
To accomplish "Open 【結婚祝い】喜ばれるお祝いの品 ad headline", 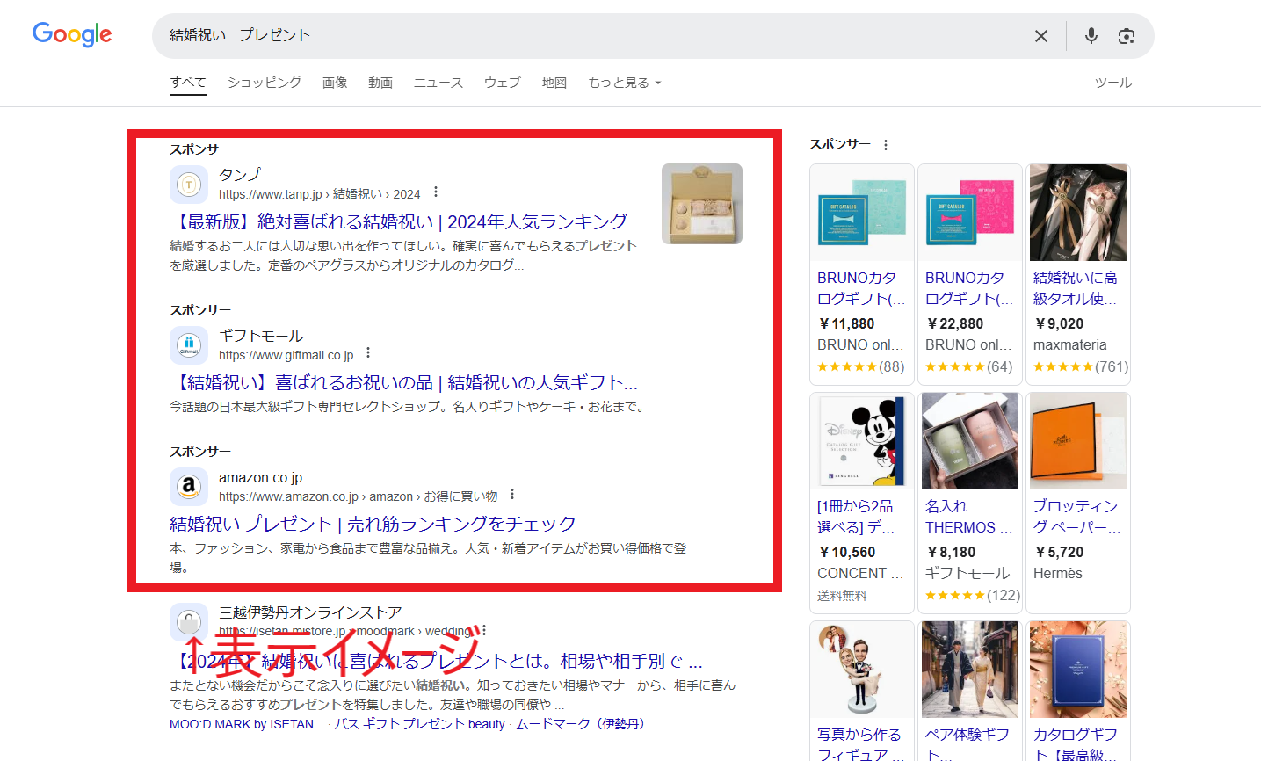I will pos(404,382).
